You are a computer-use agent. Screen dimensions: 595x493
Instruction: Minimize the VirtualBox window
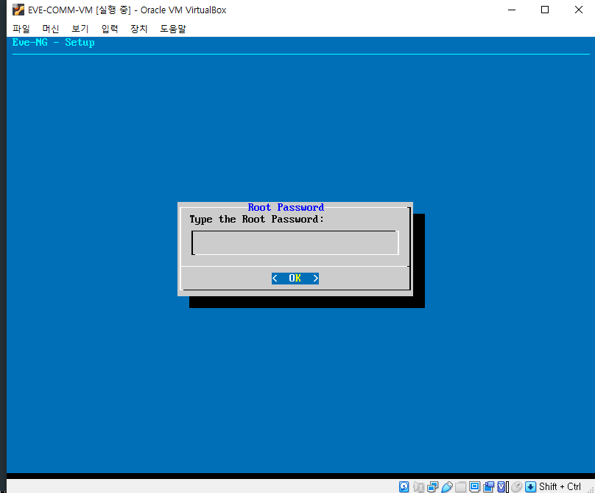(x=512, y=10)
